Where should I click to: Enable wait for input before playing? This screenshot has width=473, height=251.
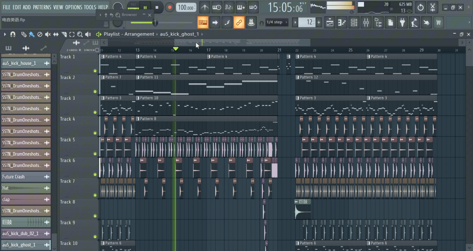coord(217,7)
